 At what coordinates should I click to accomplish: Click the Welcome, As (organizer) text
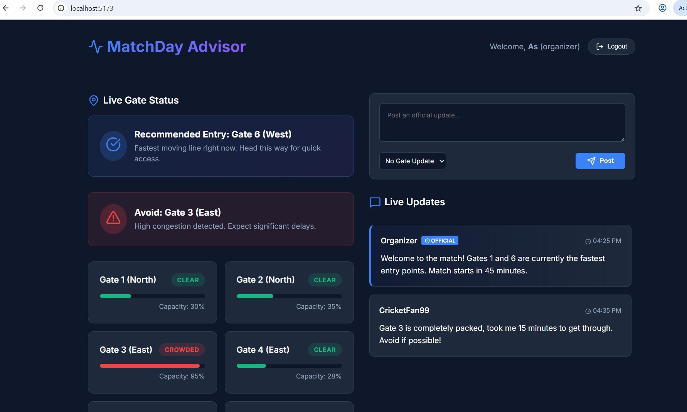535,47
